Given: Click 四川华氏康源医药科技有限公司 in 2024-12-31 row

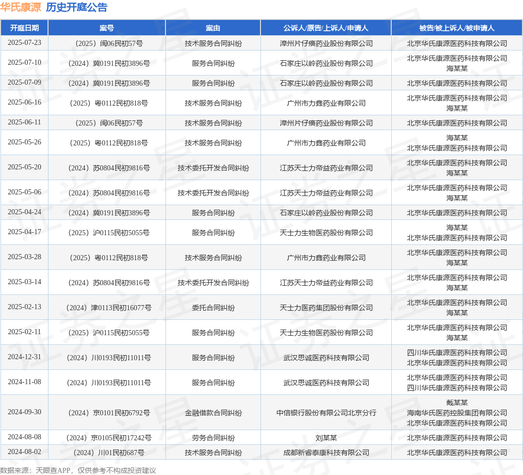Looking at the screenshot, I should [x=457, y=353].
